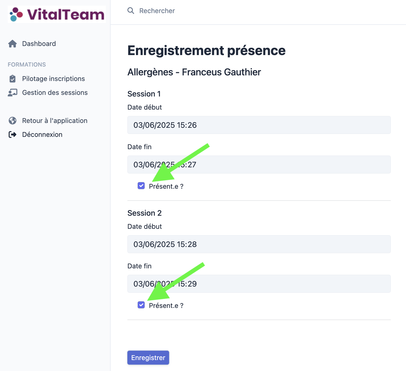Viewport: 406px width, 371px height.
Task: Click the Pilotage inscriptions clipboard icon
Action: point(13,79)
